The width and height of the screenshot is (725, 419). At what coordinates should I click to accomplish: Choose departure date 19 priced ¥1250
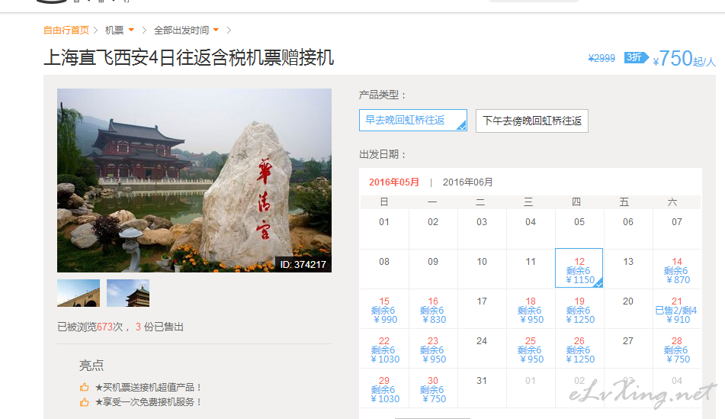579,310
